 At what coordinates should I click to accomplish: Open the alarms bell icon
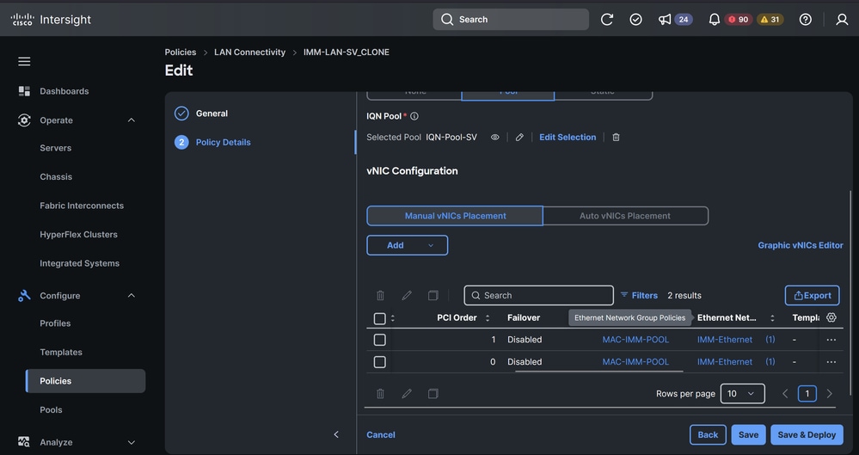715,20
